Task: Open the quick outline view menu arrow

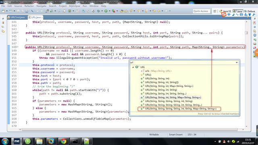Action: click(x=237, y=62)
